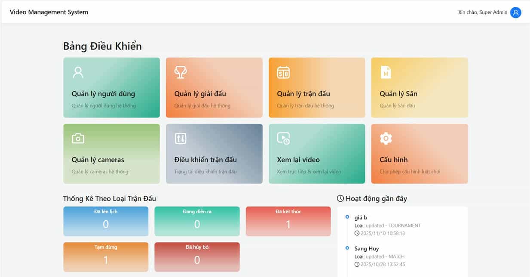Select the Đã hủy bỏ statistic card
The height and width of the screenshot is (277, 530).
click(x=197, y=257)
